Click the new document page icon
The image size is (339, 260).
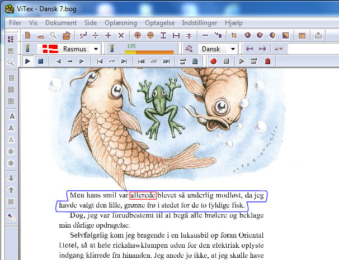click(x=27, y=35)
